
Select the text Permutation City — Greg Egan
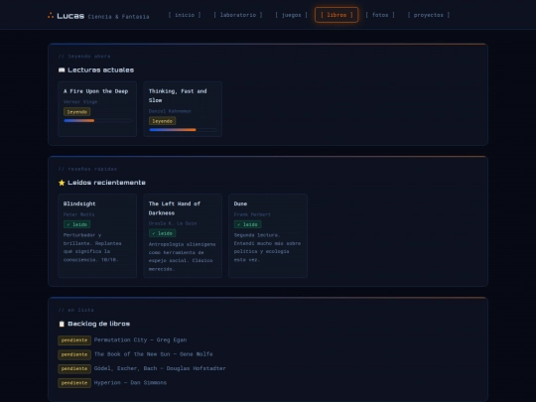[140, 340]
